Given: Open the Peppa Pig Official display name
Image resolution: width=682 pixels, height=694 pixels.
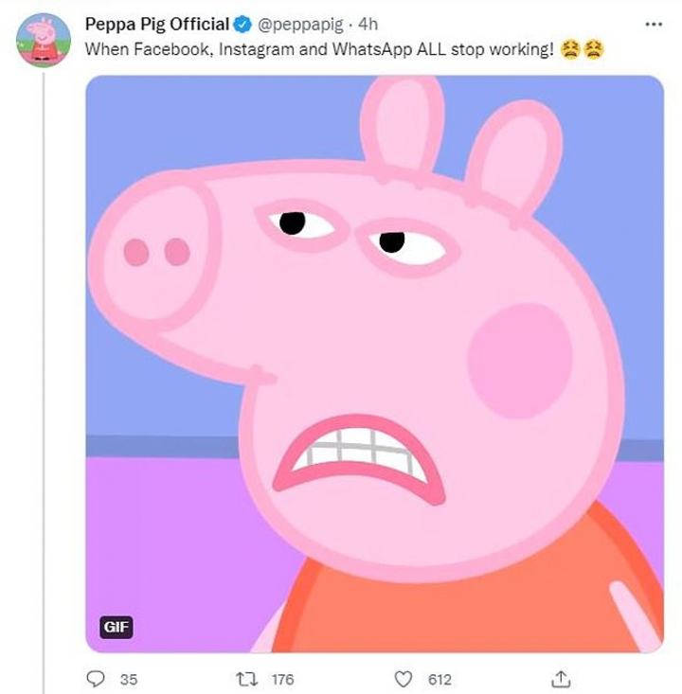Looking at the screenshot, I should (x=157, y=24).
